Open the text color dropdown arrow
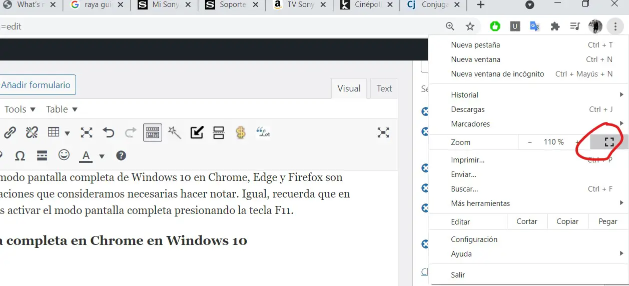 102,156
